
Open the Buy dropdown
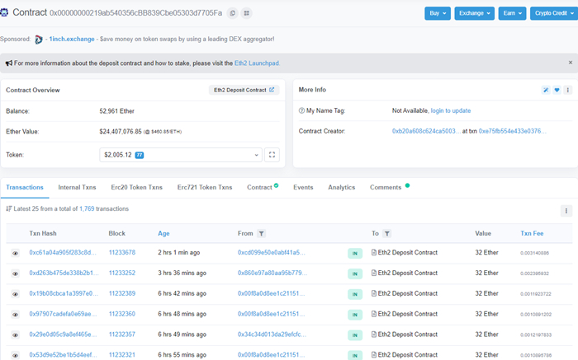[438, 13]
